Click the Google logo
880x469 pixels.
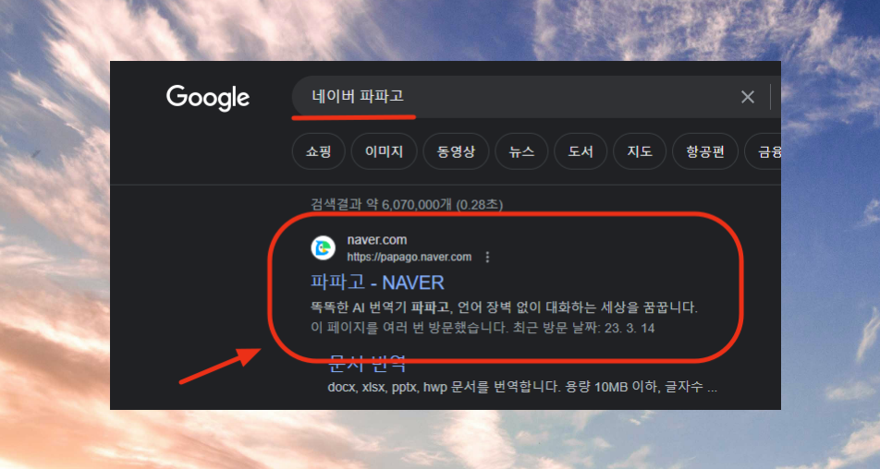(208, 98)
